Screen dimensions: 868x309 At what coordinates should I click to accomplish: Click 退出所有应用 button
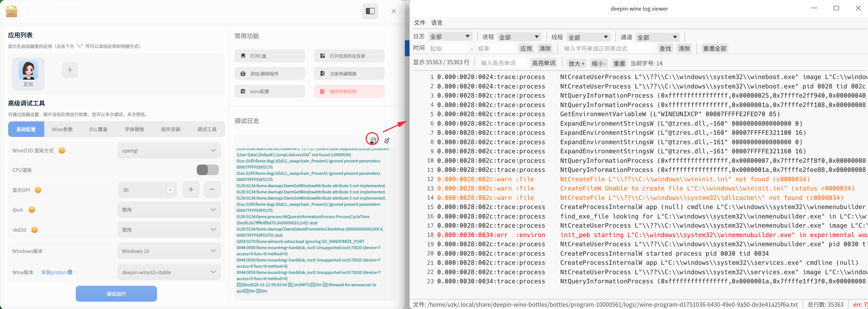click(349, 91)
